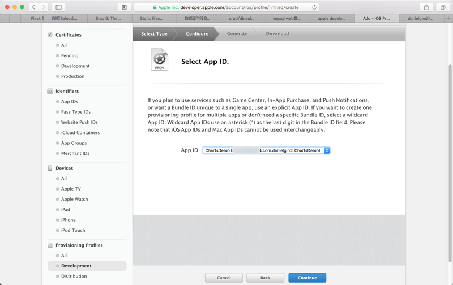Open Development under Certificates
This screenshot has height=285, width=453.
(x=75, y=66)
